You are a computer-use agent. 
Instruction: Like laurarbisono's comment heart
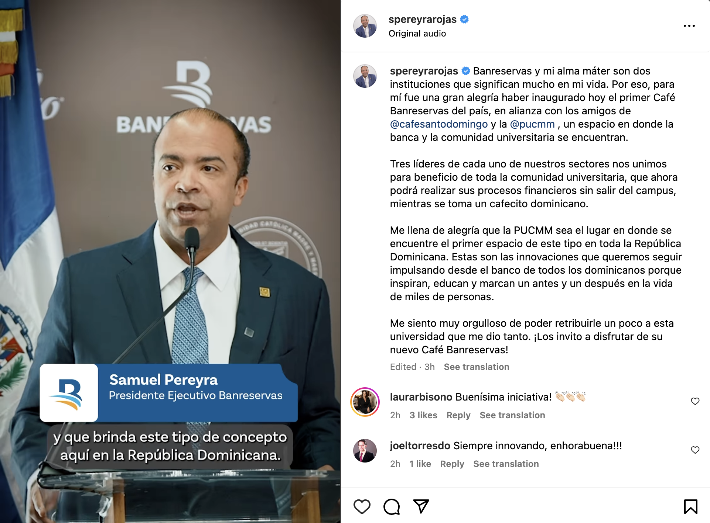tap(695, 401)
